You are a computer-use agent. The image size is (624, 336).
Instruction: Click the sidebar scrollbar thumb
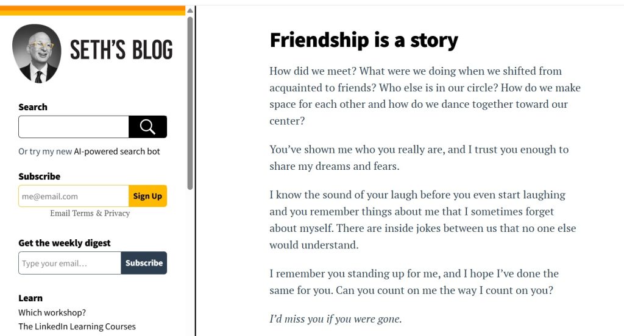tap(190, 103)
